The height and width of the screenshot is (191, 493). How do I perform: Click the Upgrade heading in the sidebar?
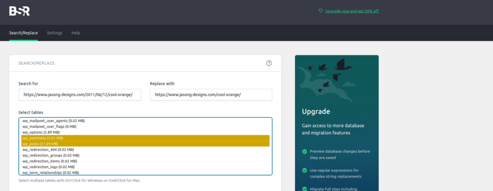click(316, 112)
